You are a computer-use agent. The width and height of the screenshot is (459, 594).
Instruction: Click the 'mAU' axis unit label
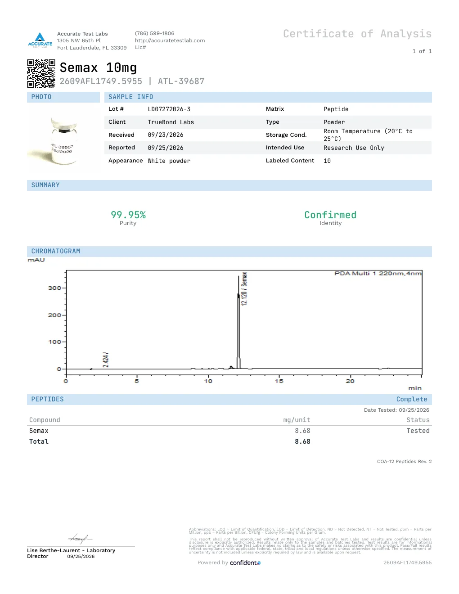36,260
